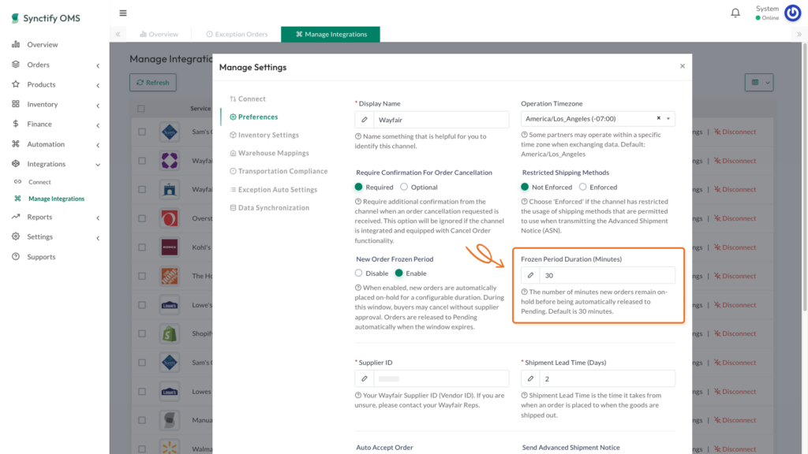
Task: Click the pencil icon beside Display Name
Action: (365, 120)
